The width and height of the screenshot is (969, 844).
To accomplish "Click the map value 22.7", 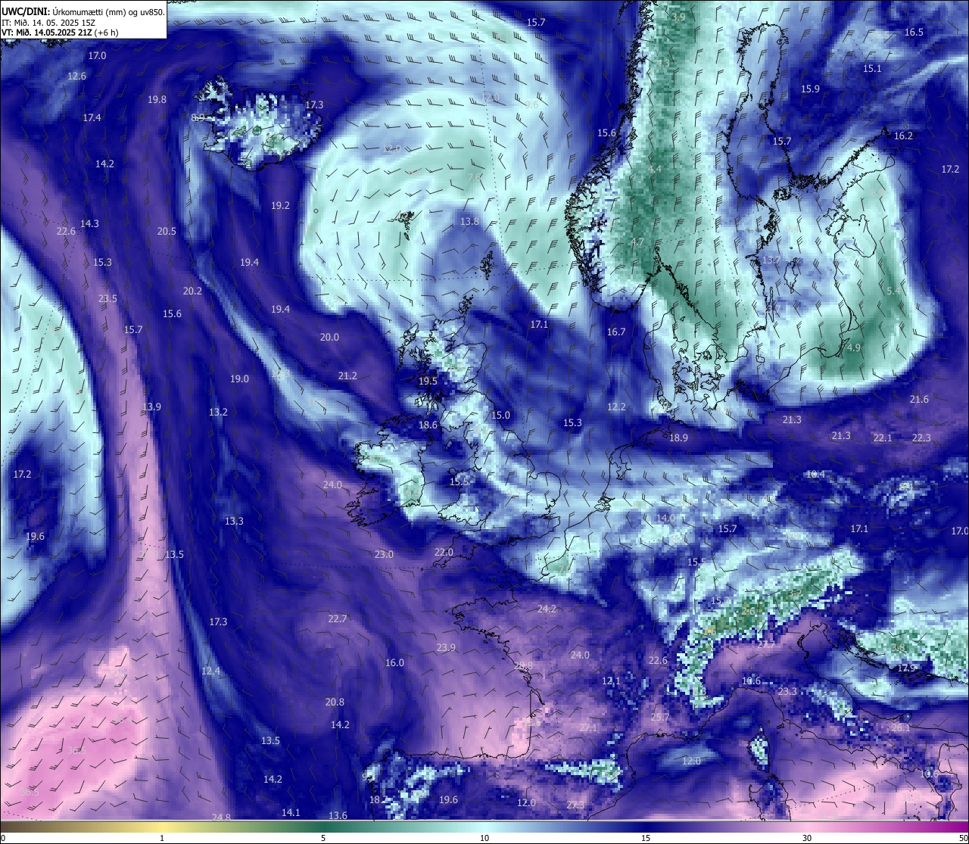I will 337,618.
